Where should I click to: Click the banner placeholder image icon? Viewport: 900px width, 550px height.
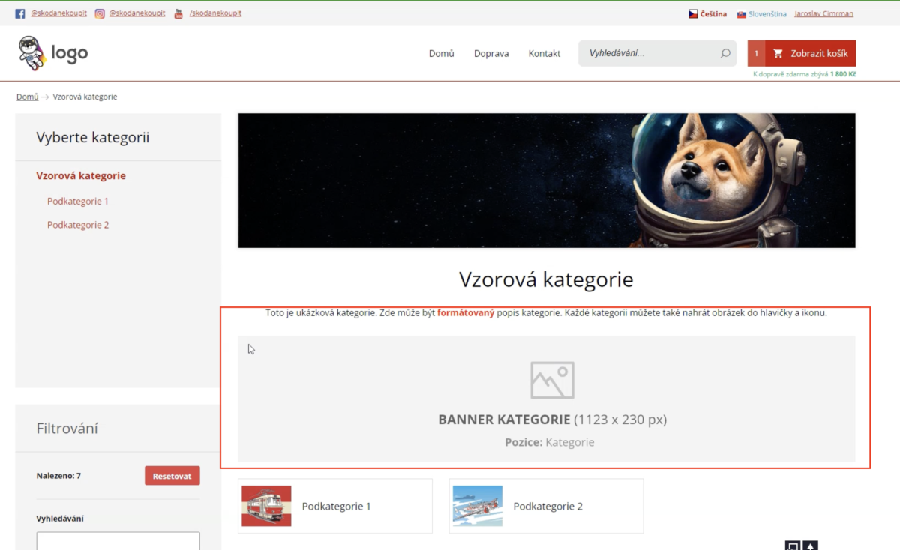click(552, 380)
